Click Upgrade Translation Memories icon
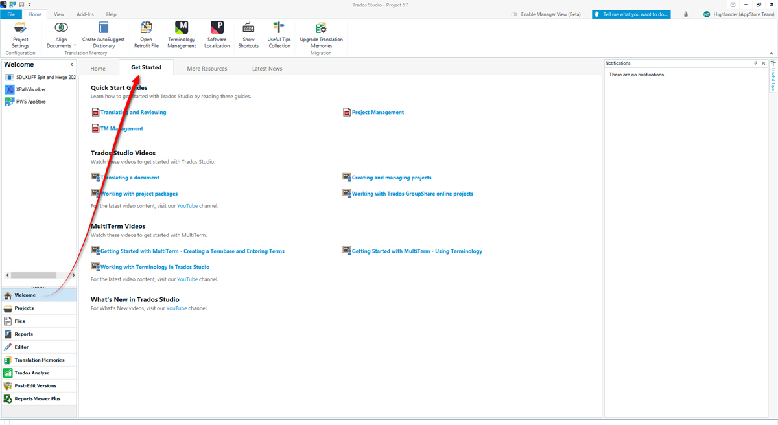Image resolution: width=778 pixels, height=425 pixels. [x=321, y=35]
